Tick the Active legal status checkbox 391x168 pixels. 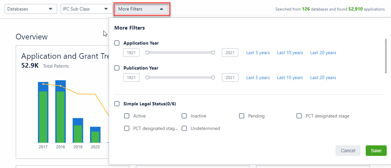tap(127, 116)
